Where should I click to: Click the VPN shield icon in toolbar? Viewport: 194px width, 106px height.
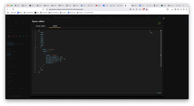(184, 9)
